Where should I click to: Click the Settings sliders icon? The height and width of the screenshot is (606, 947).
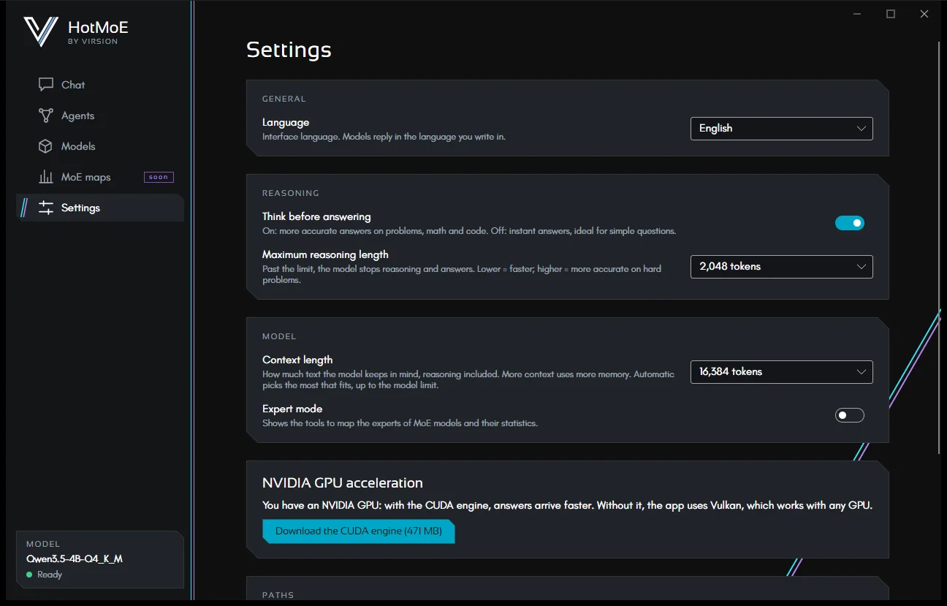tap(46, 208)
